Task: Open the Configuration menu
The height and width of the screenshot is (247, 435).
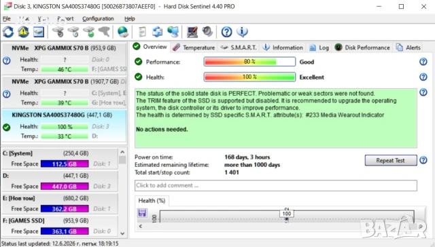Action: 98,18
